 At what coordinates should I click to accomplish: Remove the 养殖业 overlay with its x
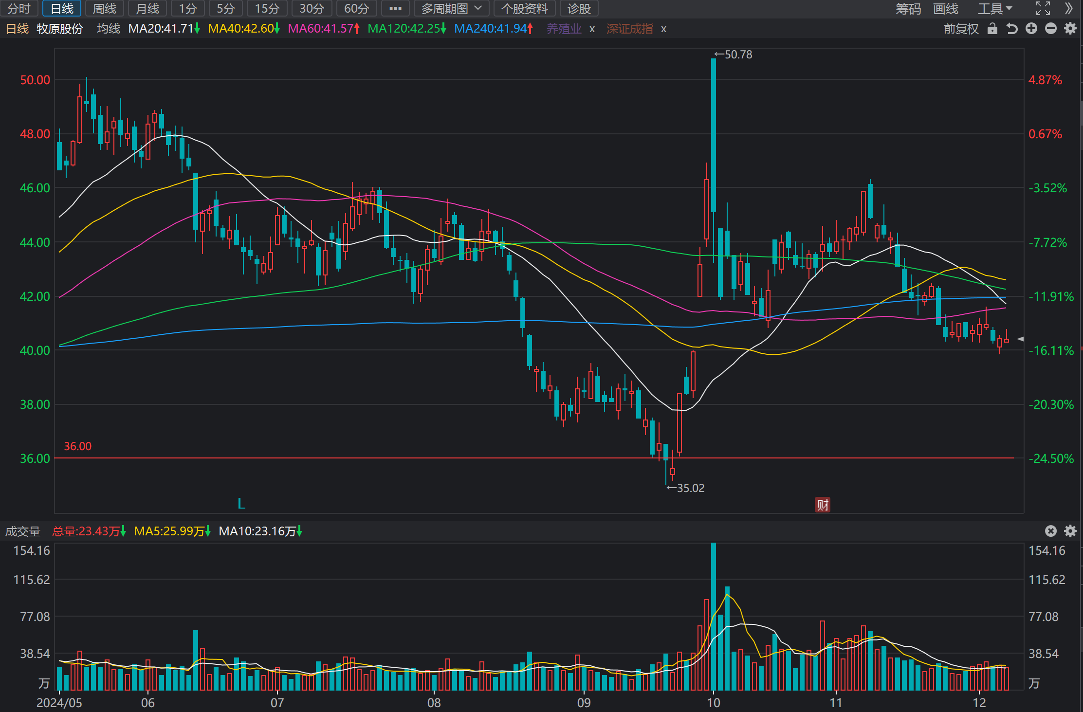tap(592, 29)
